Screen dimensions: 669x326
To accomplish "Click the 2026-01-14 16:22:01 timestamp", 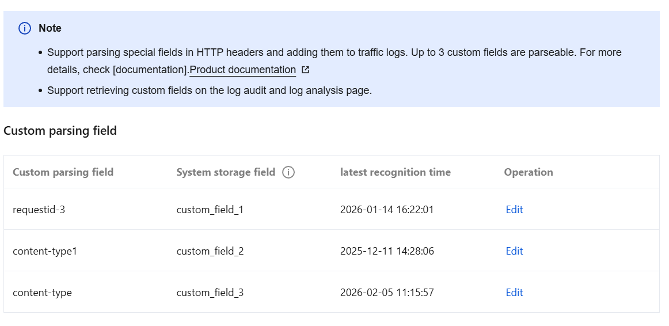I will (x=387, y=210).
